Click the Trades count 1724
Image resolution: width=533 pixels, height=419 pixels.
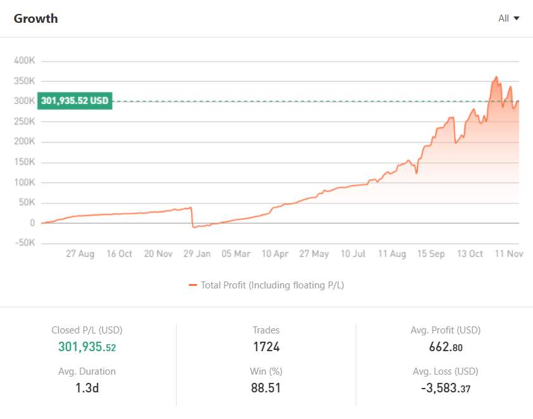(266, 347)
